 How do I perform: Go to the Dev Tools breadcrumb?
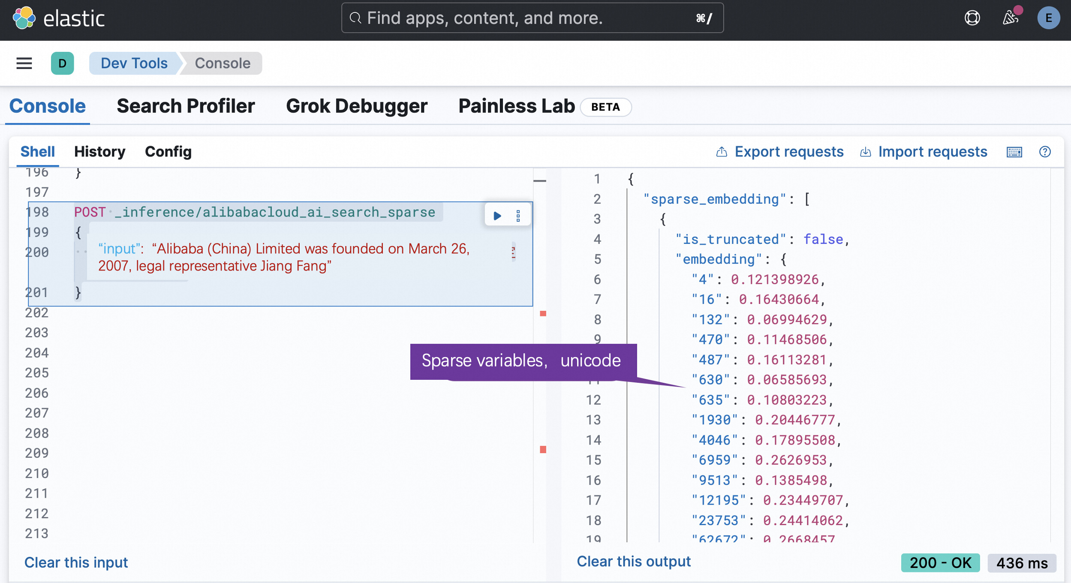pyautogui.click(x=134, y=63)
